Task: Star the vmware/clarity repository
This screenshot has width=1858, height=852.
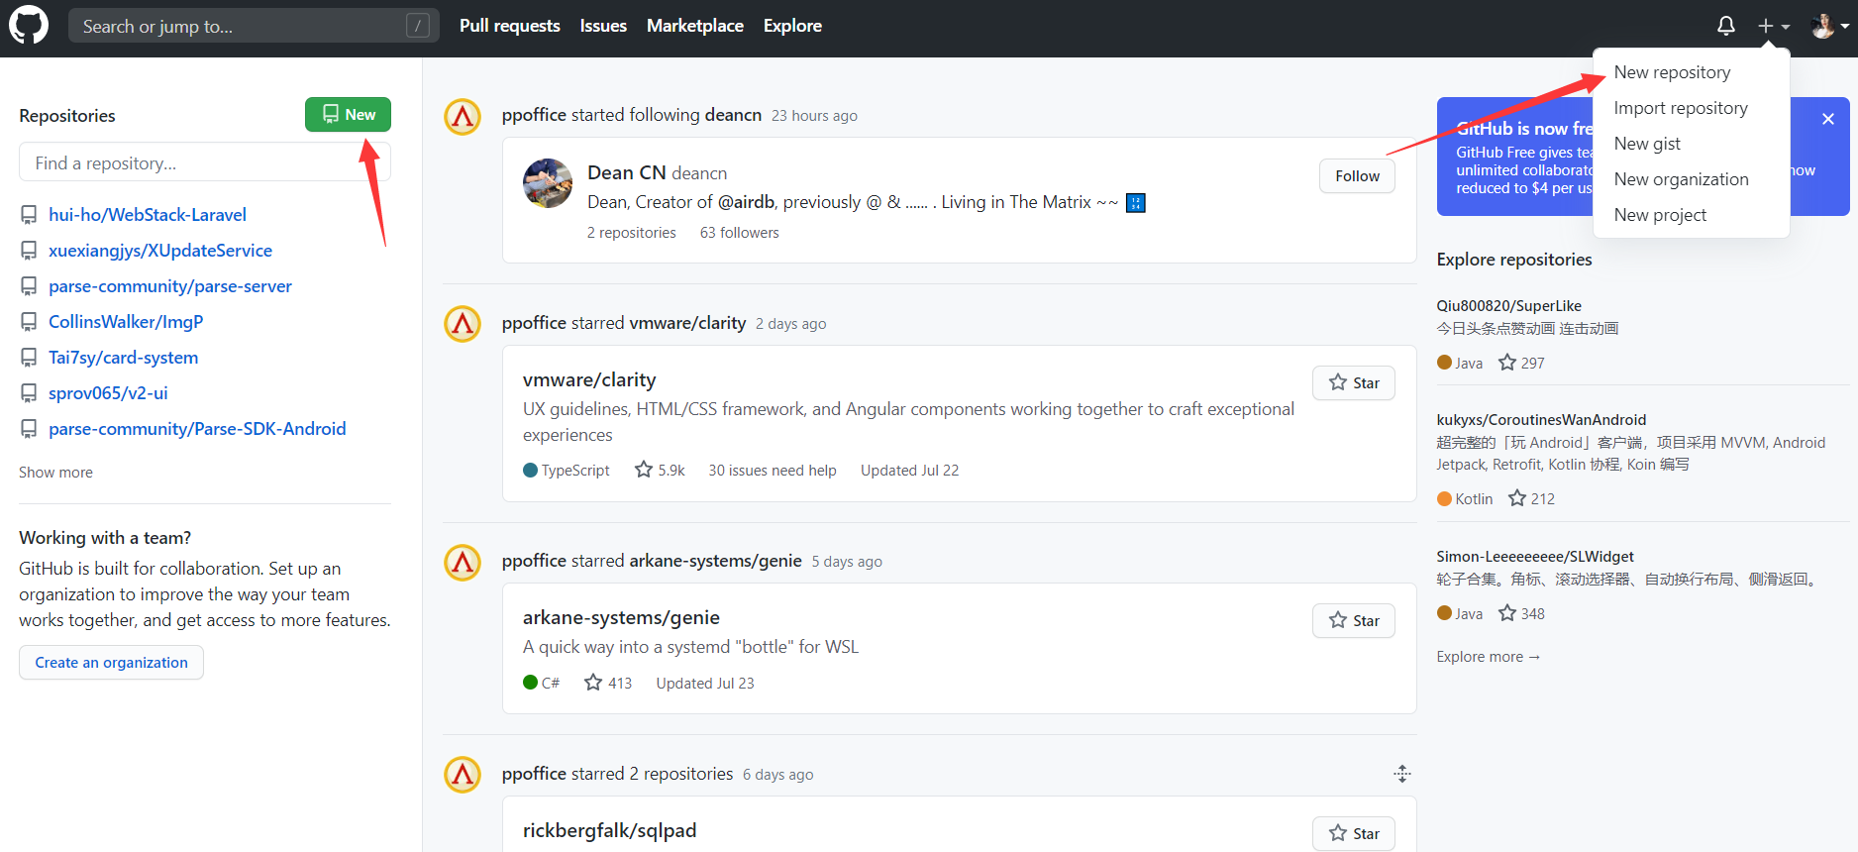Action: (x=1354, y=383)
